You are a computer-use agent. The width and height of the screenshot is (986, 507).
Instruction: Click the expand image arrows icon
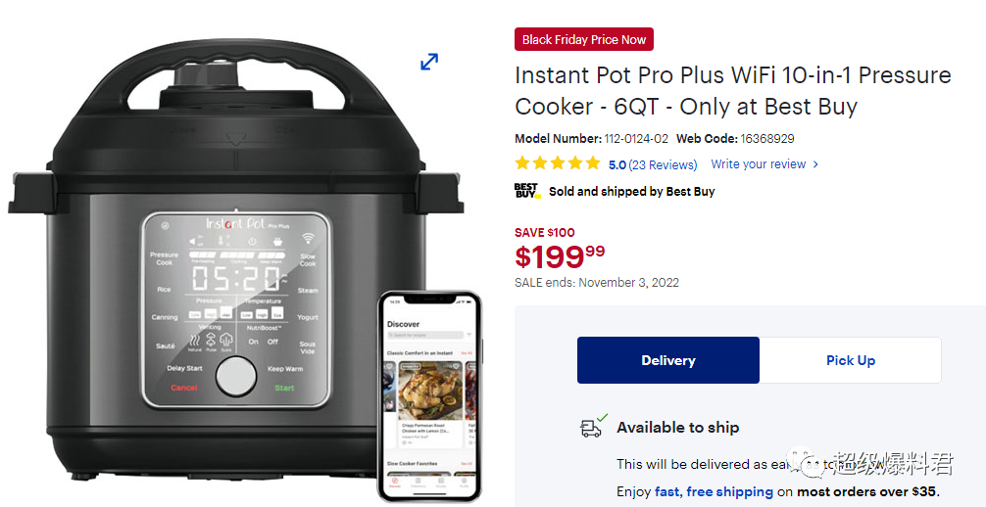pos(429,62)
